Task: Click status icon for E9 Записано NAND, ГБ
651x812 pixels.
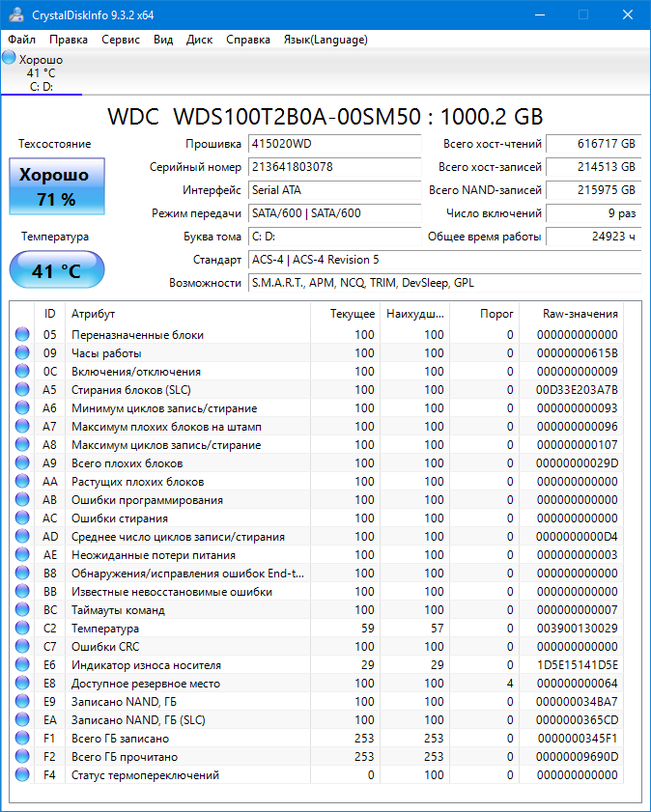Action: (x=22, y=701)
